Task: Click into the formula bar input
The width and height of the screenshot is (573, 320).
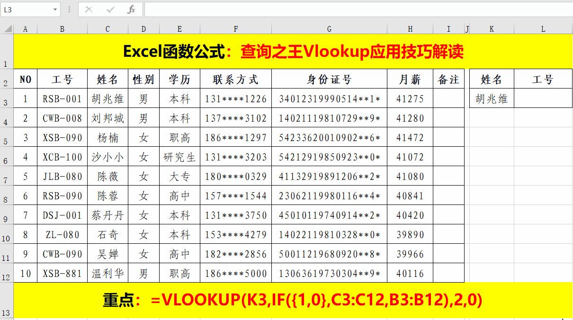Action: (358, 9)
